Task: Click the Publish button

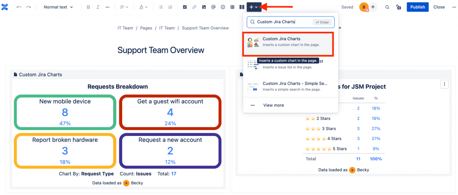Action: point(418,7)
